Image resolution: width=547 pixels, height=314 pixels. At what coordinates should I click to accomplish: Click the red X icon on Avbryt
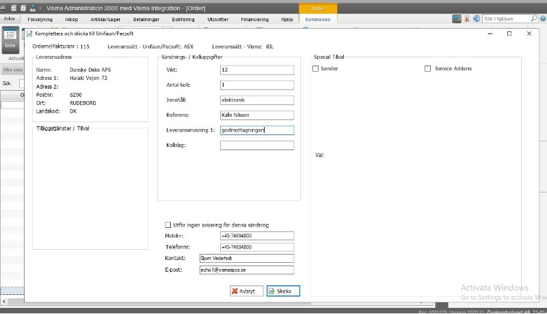235,291
